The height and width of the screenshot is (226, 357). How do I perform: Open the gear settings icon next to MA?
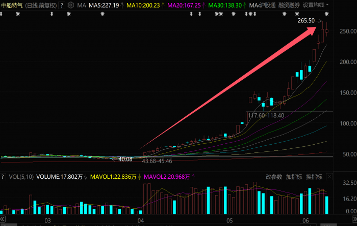[x=71, y=5]
